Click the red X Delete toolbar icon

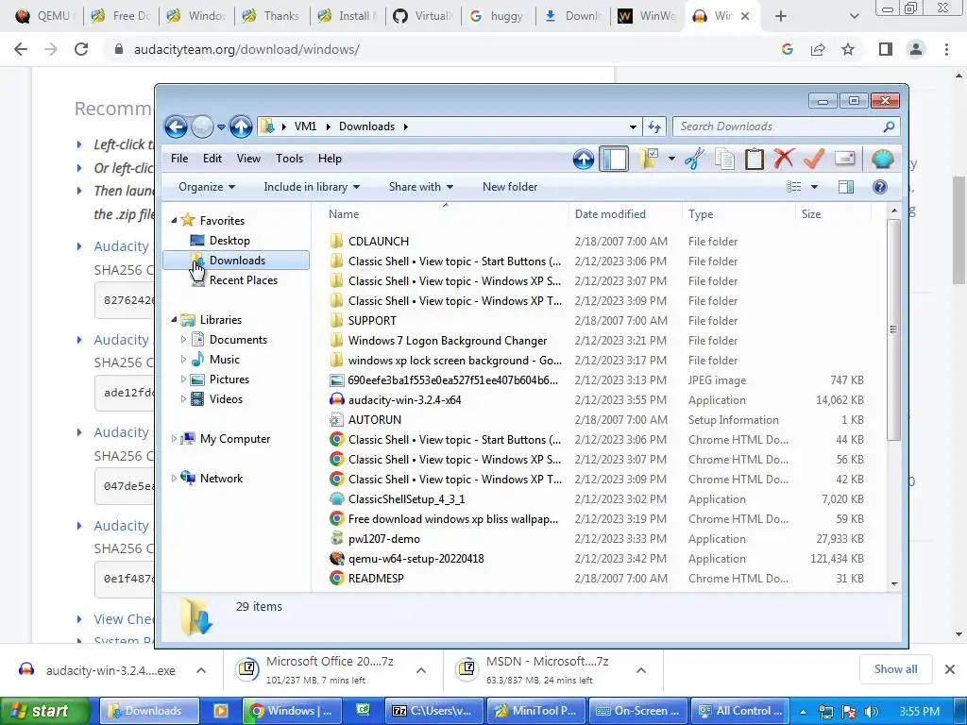click(x=784, y=159)
